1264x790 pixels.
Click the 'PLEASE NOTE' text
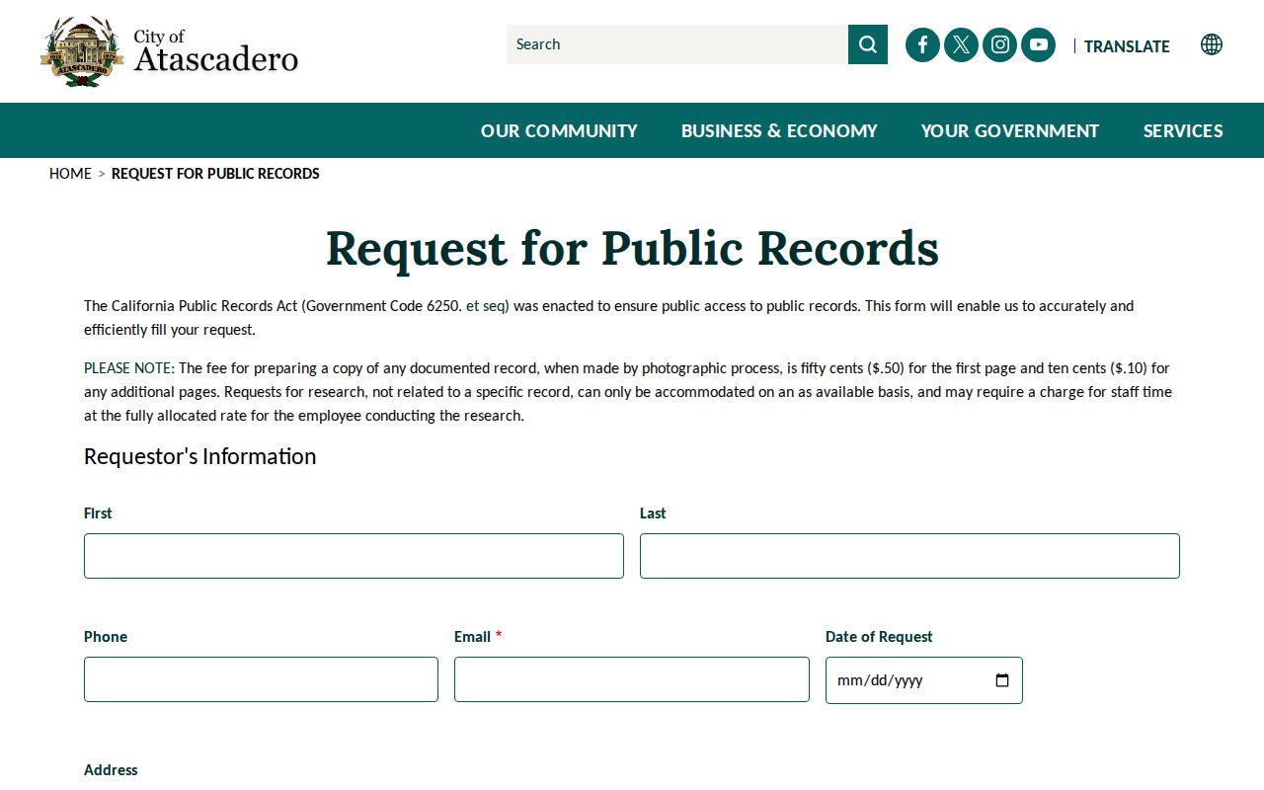[127, 368]
